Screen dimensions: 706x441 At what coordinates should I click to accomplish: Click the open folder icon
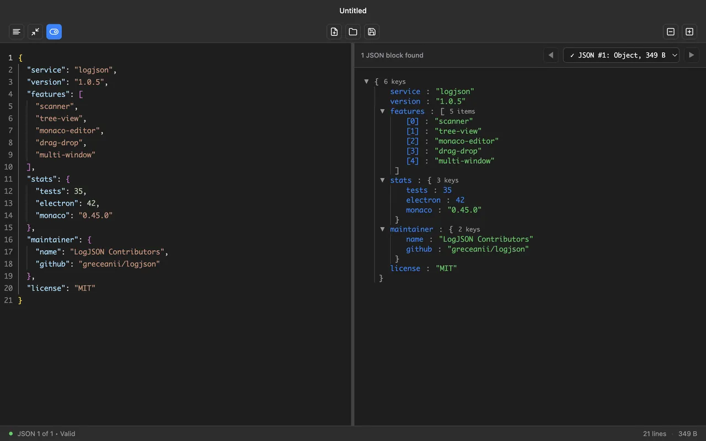pos(353,32)
